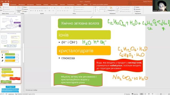Viewport: 170px width, 95px height.
Task: Toggle justify text alignment
Action: click(x=65, y=11)
